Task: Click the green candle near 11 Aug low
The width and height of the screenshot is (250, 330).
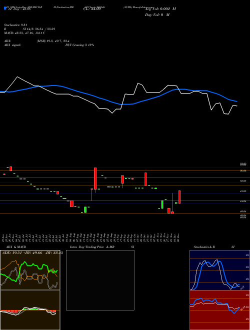Action: pos(85,209)
